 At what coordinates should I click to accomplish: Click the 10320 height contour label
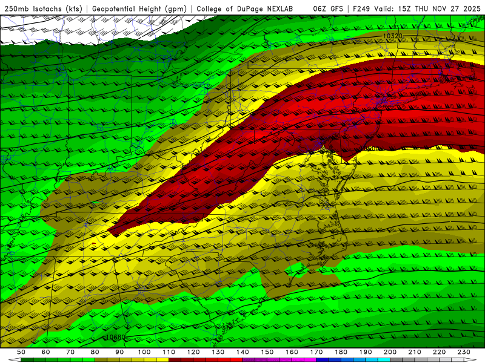tap(393, 36)
